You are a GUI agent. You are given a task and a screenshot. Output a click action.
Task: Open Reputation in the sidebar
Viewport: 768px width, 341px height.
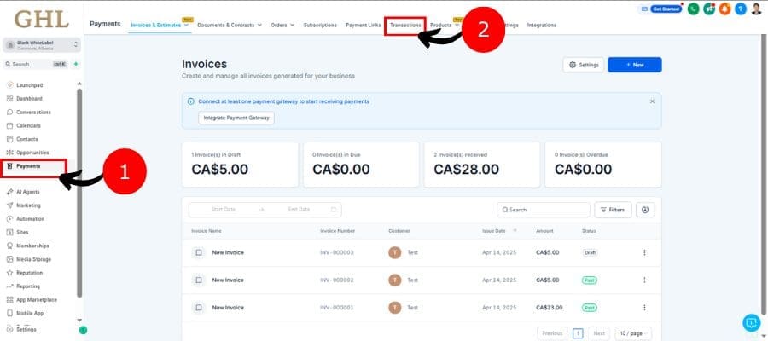(x=29, y=273)
